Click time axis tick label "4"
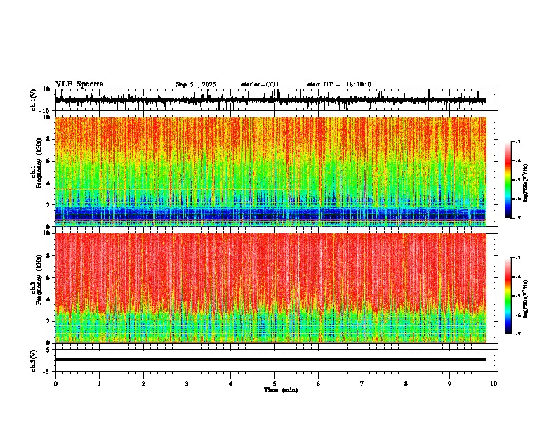This screenshot has width=556, height=430. point(231,384)
